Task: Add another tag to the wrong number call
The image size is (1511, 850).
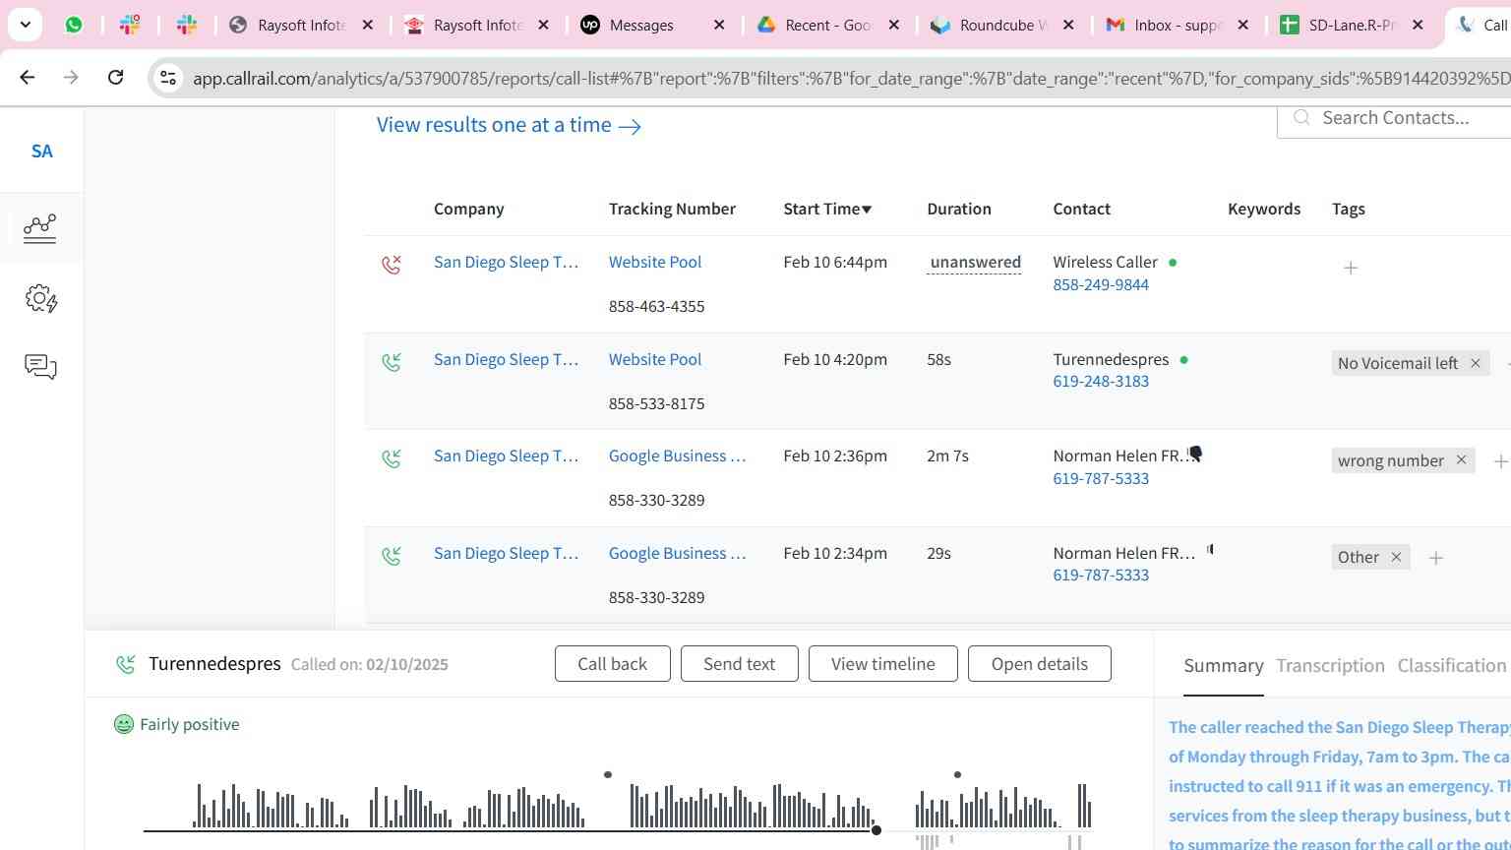Action: pos(1500,460)
